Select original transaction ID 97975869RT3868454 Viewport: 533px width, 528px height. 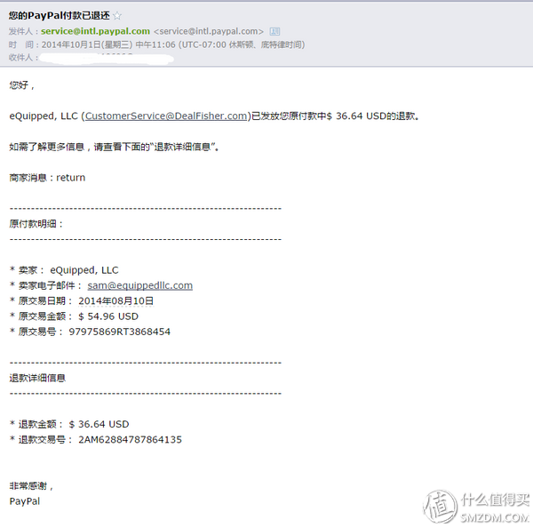[x=120, y=332]
